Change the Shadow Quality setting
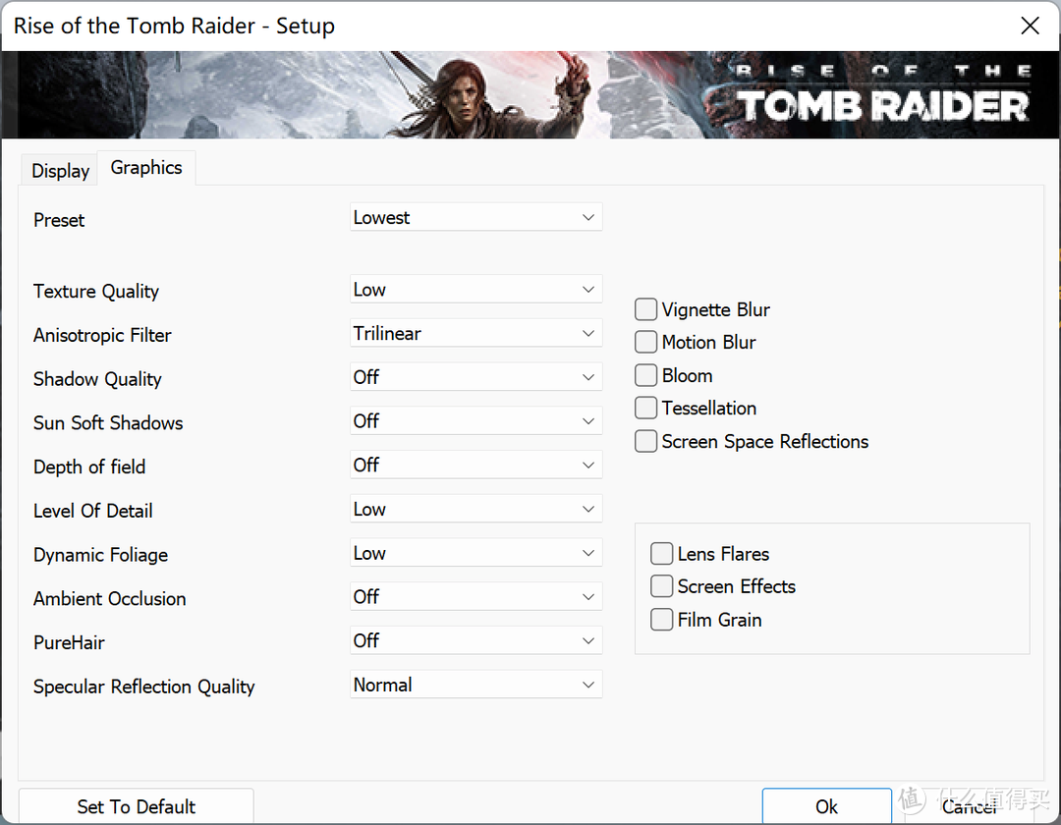1061x825 pixels. click(x=475, y=377)
